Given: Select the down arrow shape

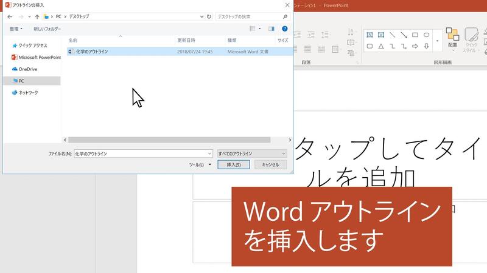Looking at the screenshot, I should tap(427, 46).
